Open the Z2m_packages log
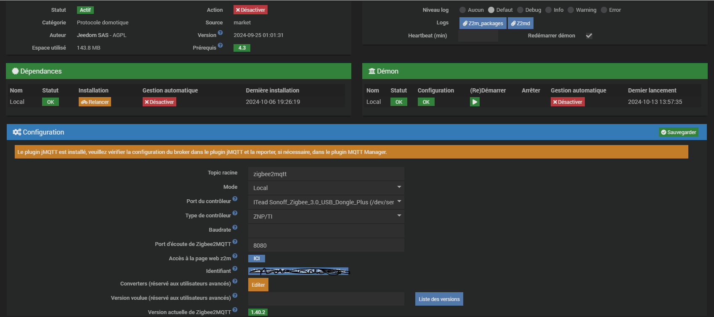Screen dimensions: 714x317 click(483, 24)
